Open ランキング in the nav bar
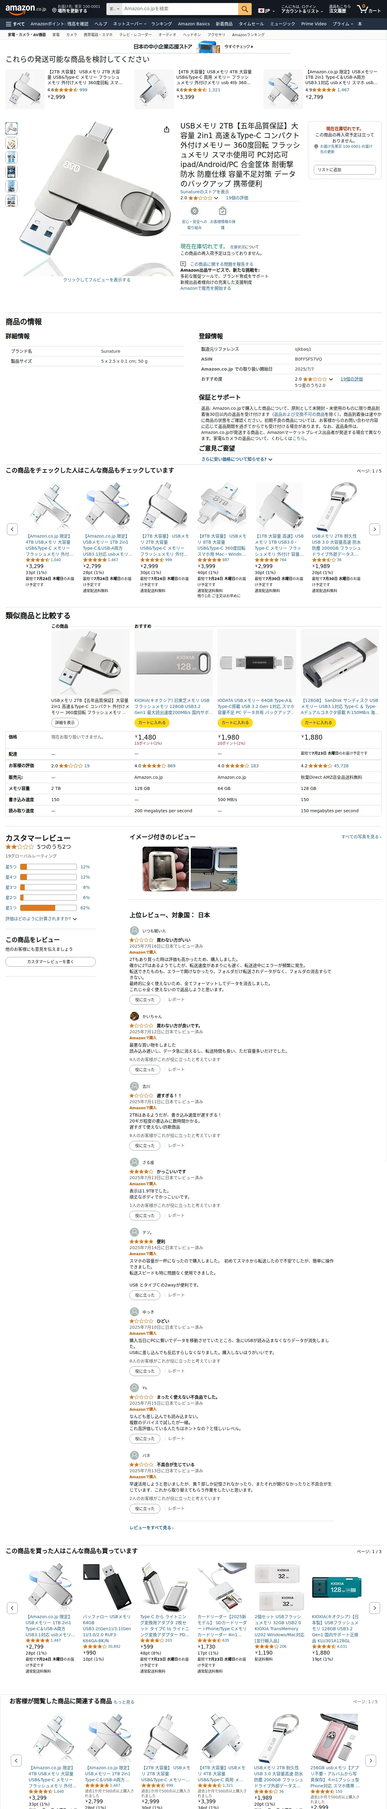387x1809 pixels. pos(162,24)
